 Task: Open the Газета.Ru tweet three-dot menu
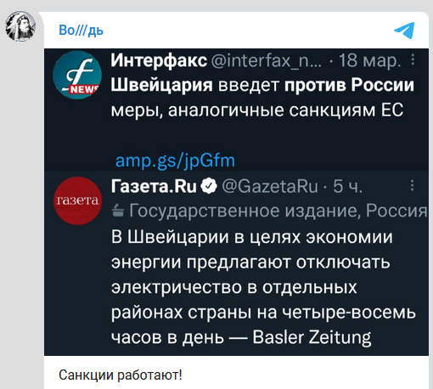point(412,185)
